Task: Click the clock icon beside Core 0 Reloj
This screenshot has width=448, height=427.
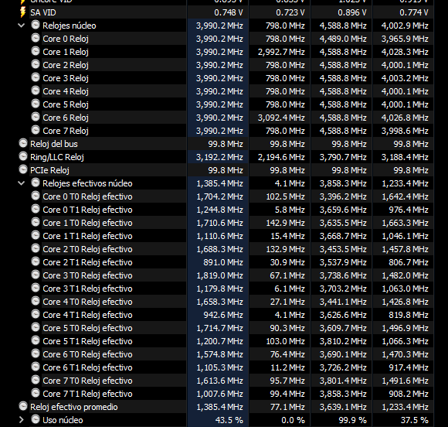Action: [x=36, y=38]
